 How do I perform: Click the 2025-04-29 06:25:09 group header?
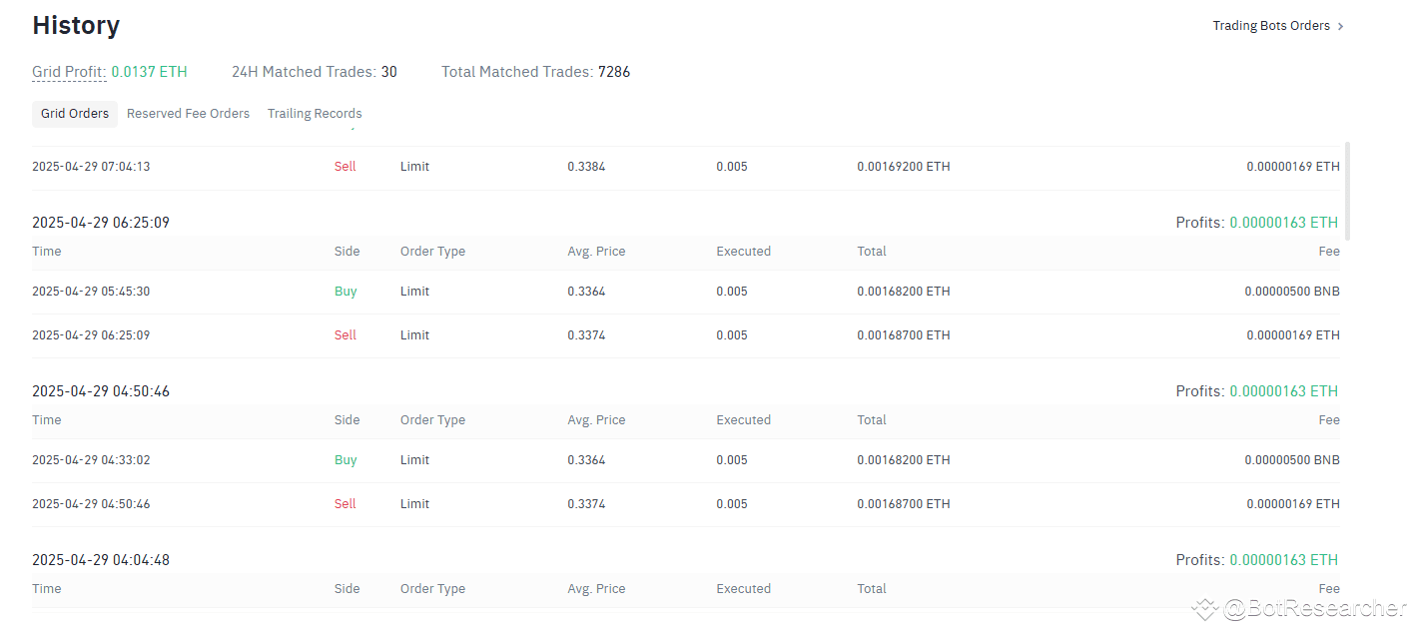pos(101,223)
